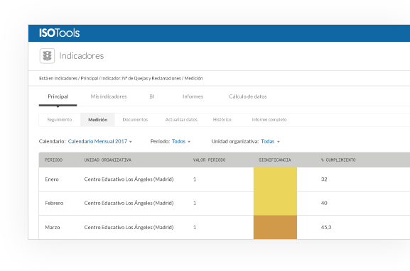The height and width of the screenshot is (271, 410).
Task: Open the Seguimiento sub-tab
Action: (60, 120)
